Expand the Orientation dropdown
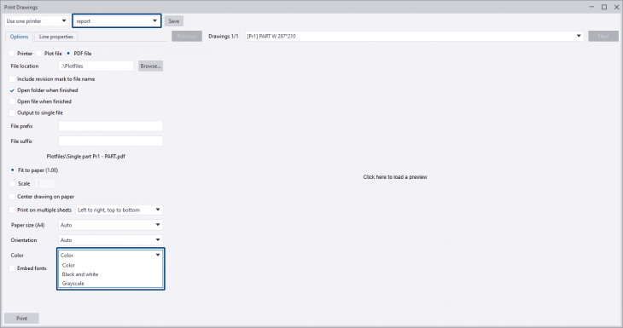The width and height of the screenshot is (623, 328). [x=110, y=240]
